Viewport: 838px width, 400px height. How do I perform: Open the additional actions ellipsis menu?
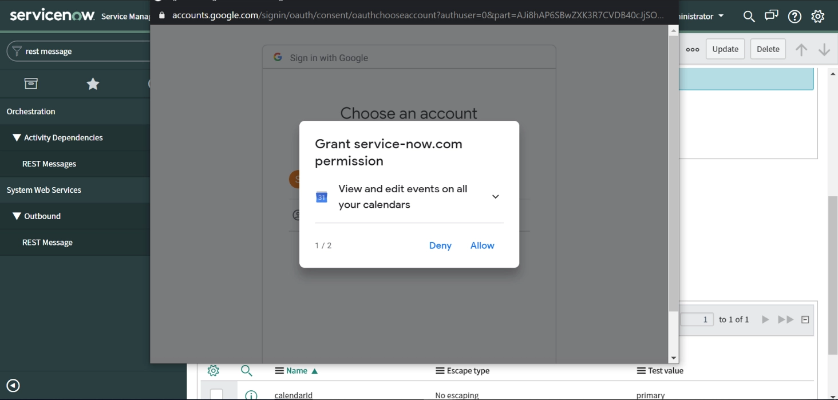click(693, 49)
